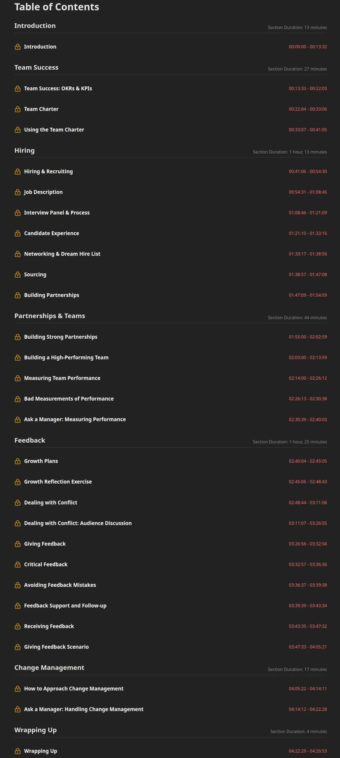Open the Team Success: OKRs & KPIs lesson
Viewport: 340px width, 758px height.
(x=58, y=88)
